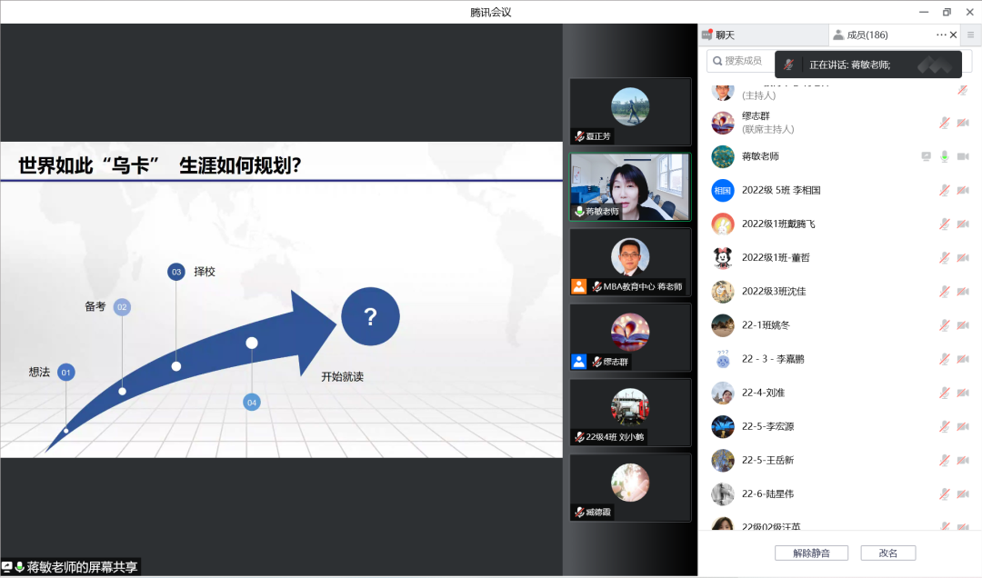
Task: Click the 腾讯会议 window title
Action: coord(490,12)
